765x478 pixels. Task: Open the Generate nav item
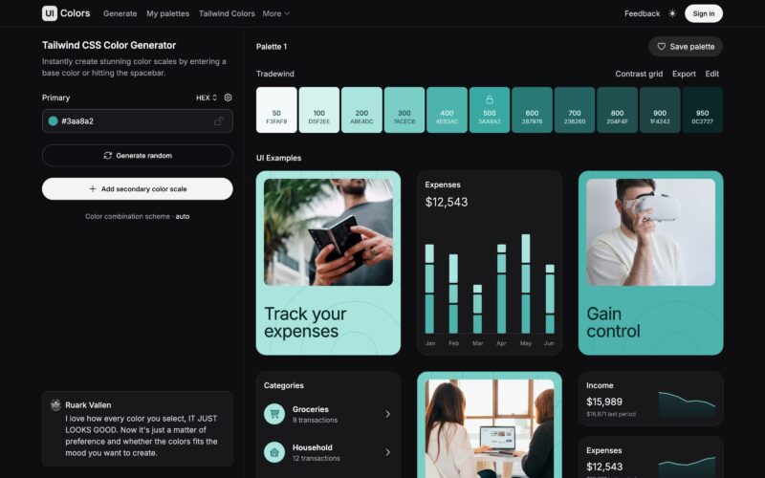click(x=120, y=13)
